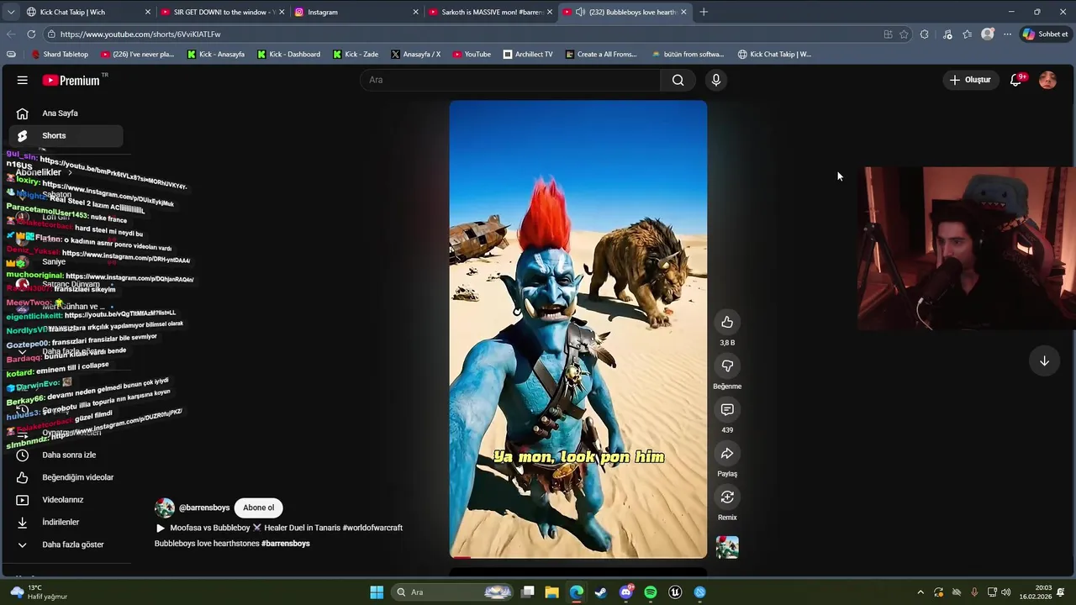Screen dimensions: 1076x605
Task: Open Discord from the taskbar
Action: click(x=625, y=592)
